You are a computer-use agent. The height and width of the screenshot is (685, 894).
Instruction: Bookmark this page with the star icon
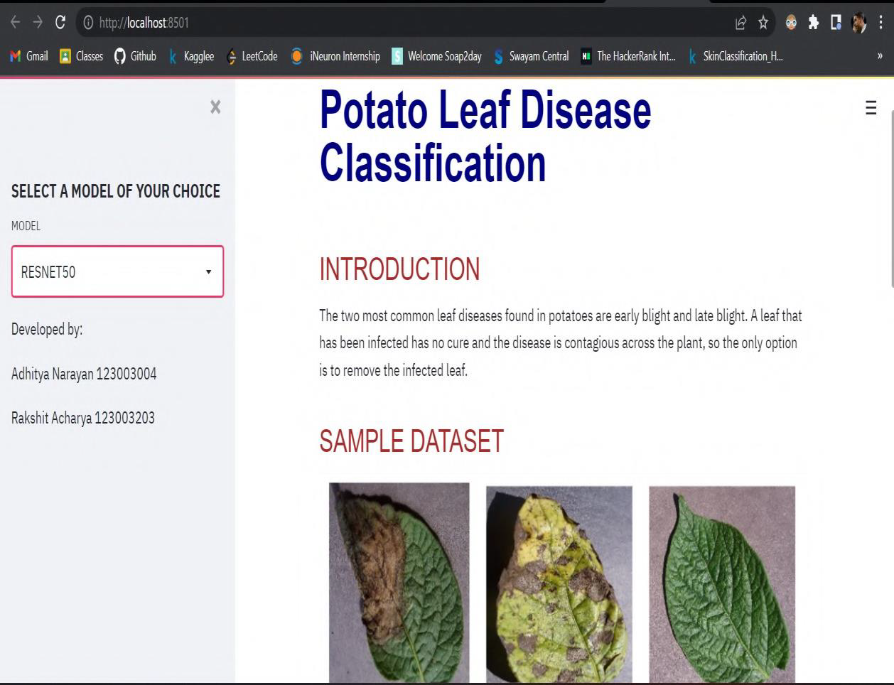coord(763,22)
